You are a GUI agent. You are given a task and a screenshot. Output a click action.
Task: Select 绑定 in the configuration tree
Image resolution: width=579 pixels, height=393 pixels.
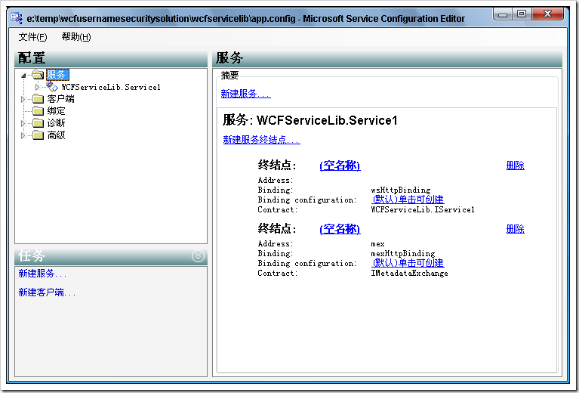(x=56, y=110)
